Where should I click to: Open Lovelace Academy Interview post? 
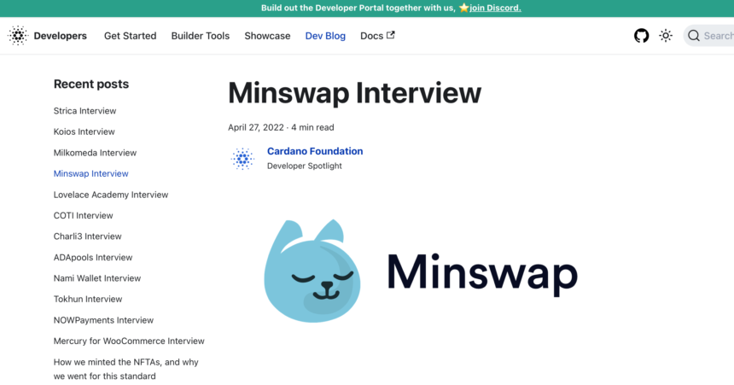click(111, 195)
